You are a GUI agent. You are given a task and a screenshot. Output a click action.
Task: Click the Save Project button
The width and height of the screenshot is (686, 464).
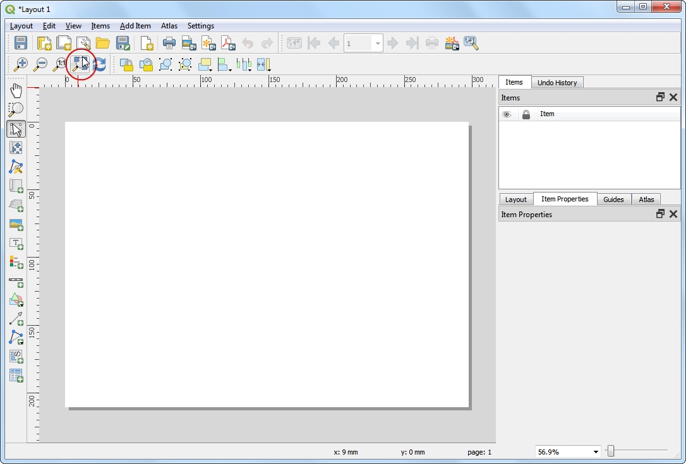click(20, 43)
